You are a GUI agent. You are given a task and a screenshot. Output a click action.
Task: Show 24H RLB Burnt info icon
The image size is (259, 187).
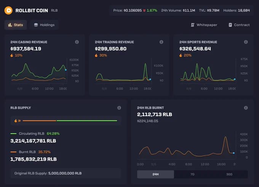point(246,108)
